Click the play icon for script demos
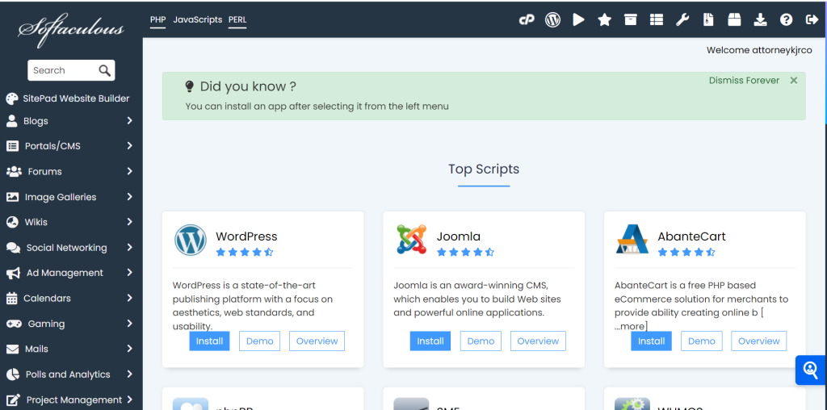This screenshot has height=410, width=827. pos(578,19)
